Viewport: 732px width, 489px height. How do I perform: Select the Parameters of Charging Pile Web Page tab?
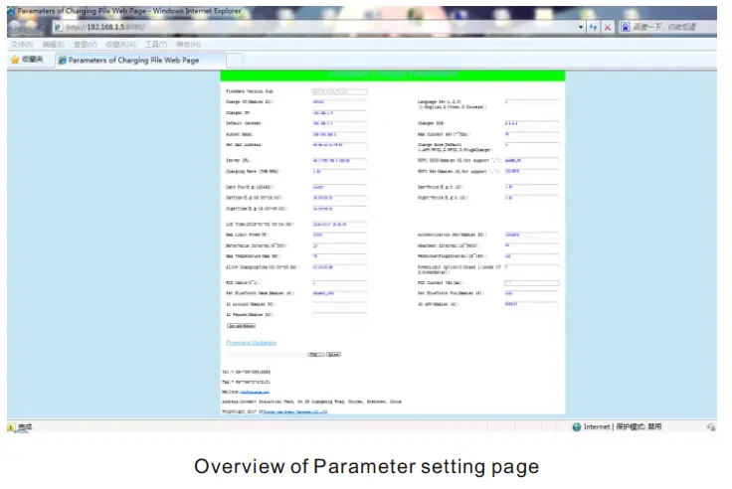point(140,61)
